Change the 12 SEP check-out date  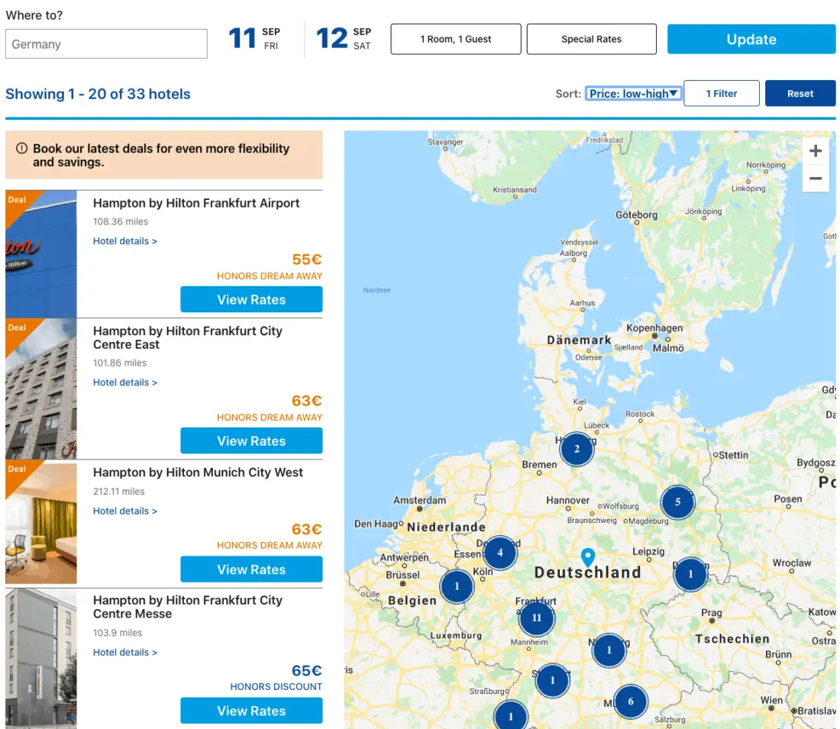(x=344, y=38)
